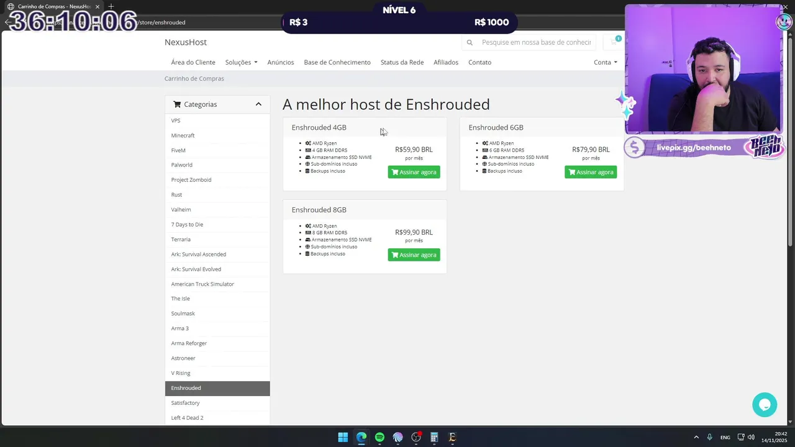Click the page vertical scrollbar
795x447 pixels.
(790, 143)
